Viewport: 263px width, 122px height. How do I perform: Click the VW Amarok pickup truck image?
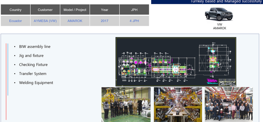[x=219, y=14]
